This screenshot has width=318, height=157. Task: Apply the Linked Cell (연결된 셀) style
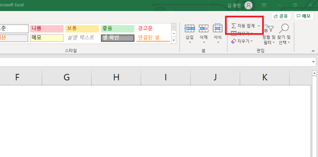(x=153, y=38)
